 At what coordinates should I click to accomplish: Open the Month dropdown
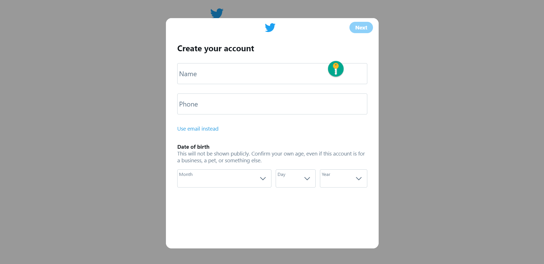tap(224, 178)
